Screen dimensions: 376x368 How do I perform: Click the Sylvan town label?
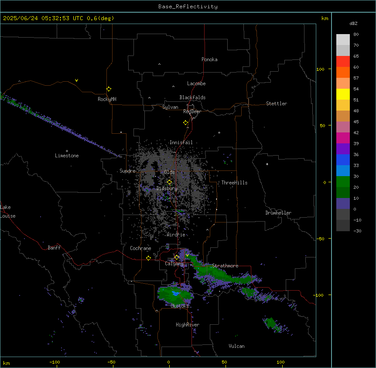(x=170, y=107)
